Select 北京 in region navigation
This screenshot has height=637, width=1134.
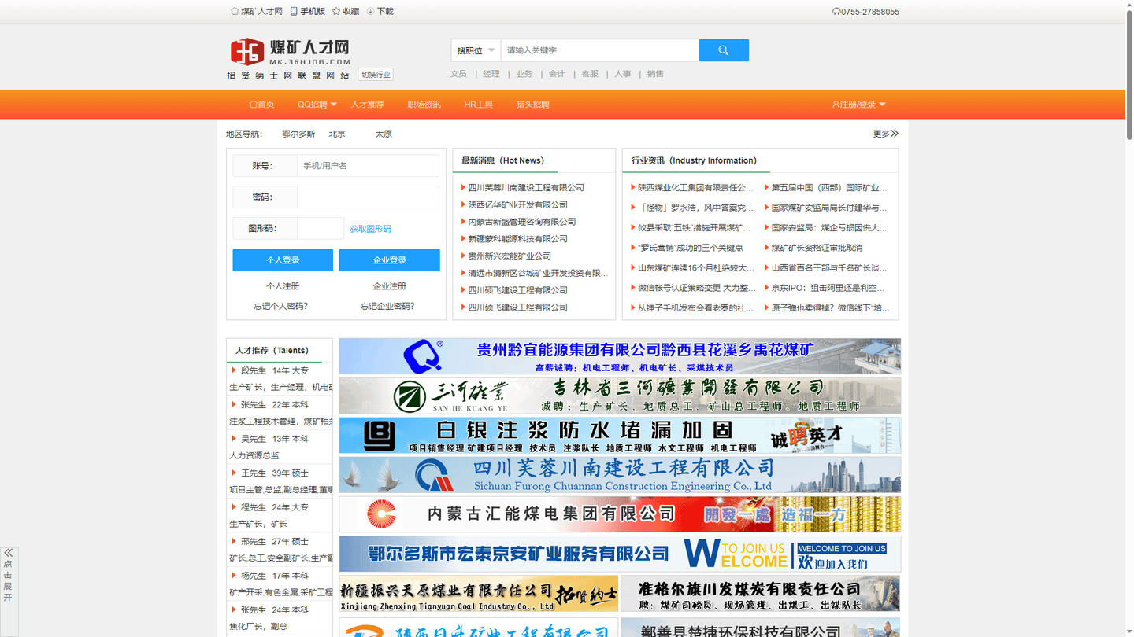point(337,134)
